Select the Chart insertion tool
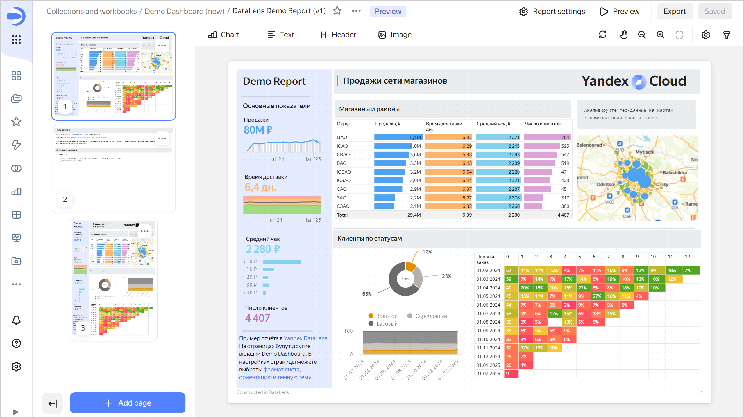Image resolution: width=744 pixels, height=418 pixels. pyautogui.click(x=224, y=35)
